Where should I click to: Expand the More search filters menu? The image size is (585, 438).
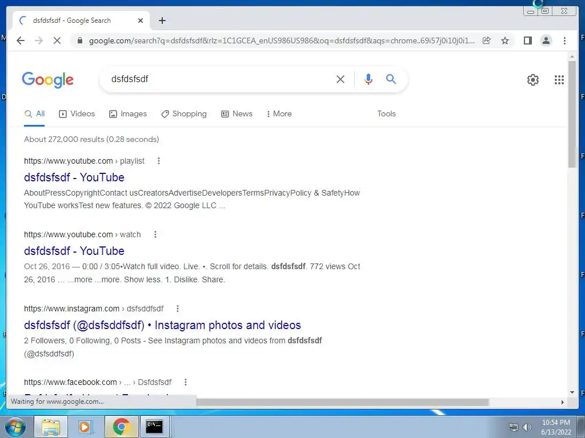click(x=279, y=114)
